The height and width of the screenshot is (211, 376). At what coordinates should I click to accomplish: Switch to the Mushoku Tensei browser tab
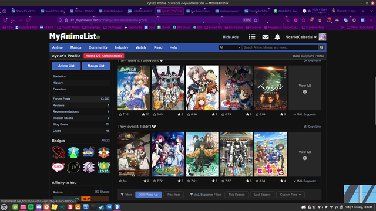(199, 11)
